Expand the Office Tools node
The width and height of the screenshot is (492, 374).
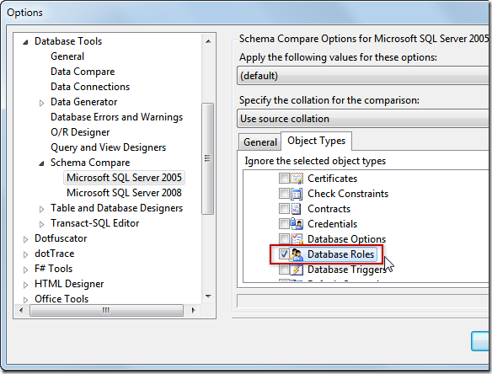click(26, 300)
